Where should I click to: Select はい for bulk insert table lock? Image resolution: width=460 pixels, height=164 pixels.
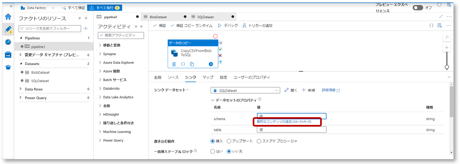(x=213, y=151)
